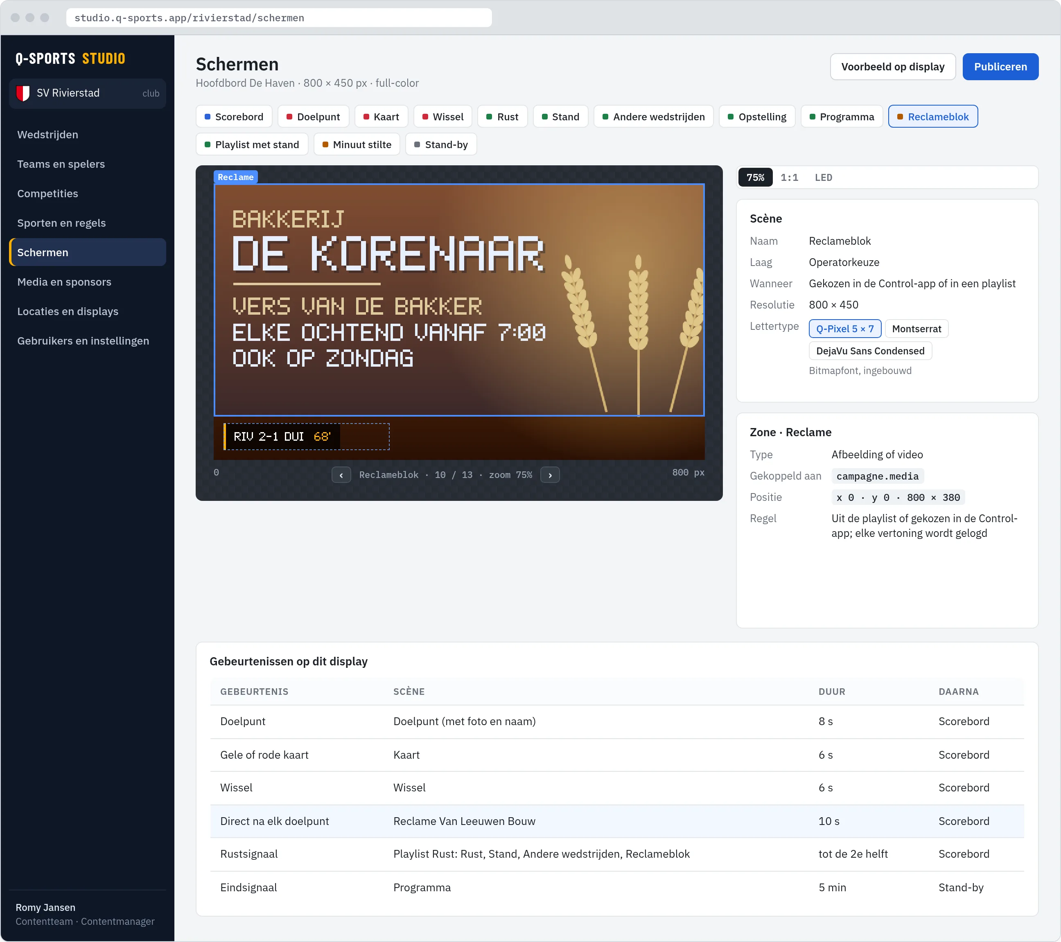Choose the Q-Pixel 5 × 7 font
Viewport: 1061px width, 942px height.
[845, 329]
